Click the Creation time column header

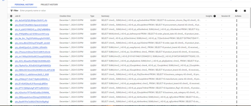point(65,16)
